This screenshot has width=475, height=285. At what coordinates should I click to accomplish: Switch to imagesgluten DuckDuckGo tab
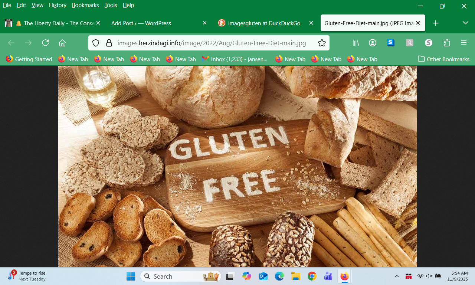[x=263, y=23]
